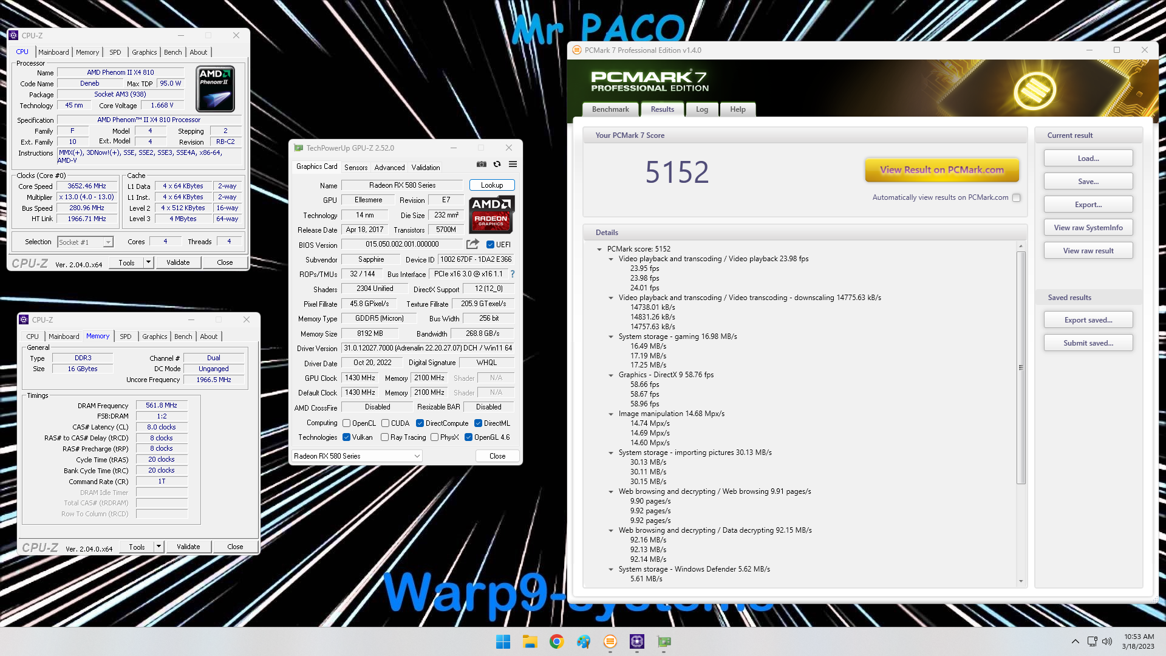Image resolution: width=1166 pixels, height=656 pixels.
Task: Launch Google Chrome from the taskbar
Action: [556, 641]
